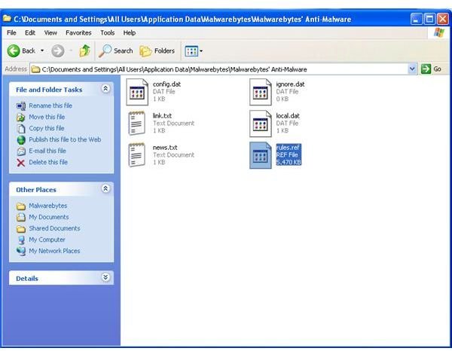Click E-mail this file link
Screen dimensions: 452x351
pos(47,151)
